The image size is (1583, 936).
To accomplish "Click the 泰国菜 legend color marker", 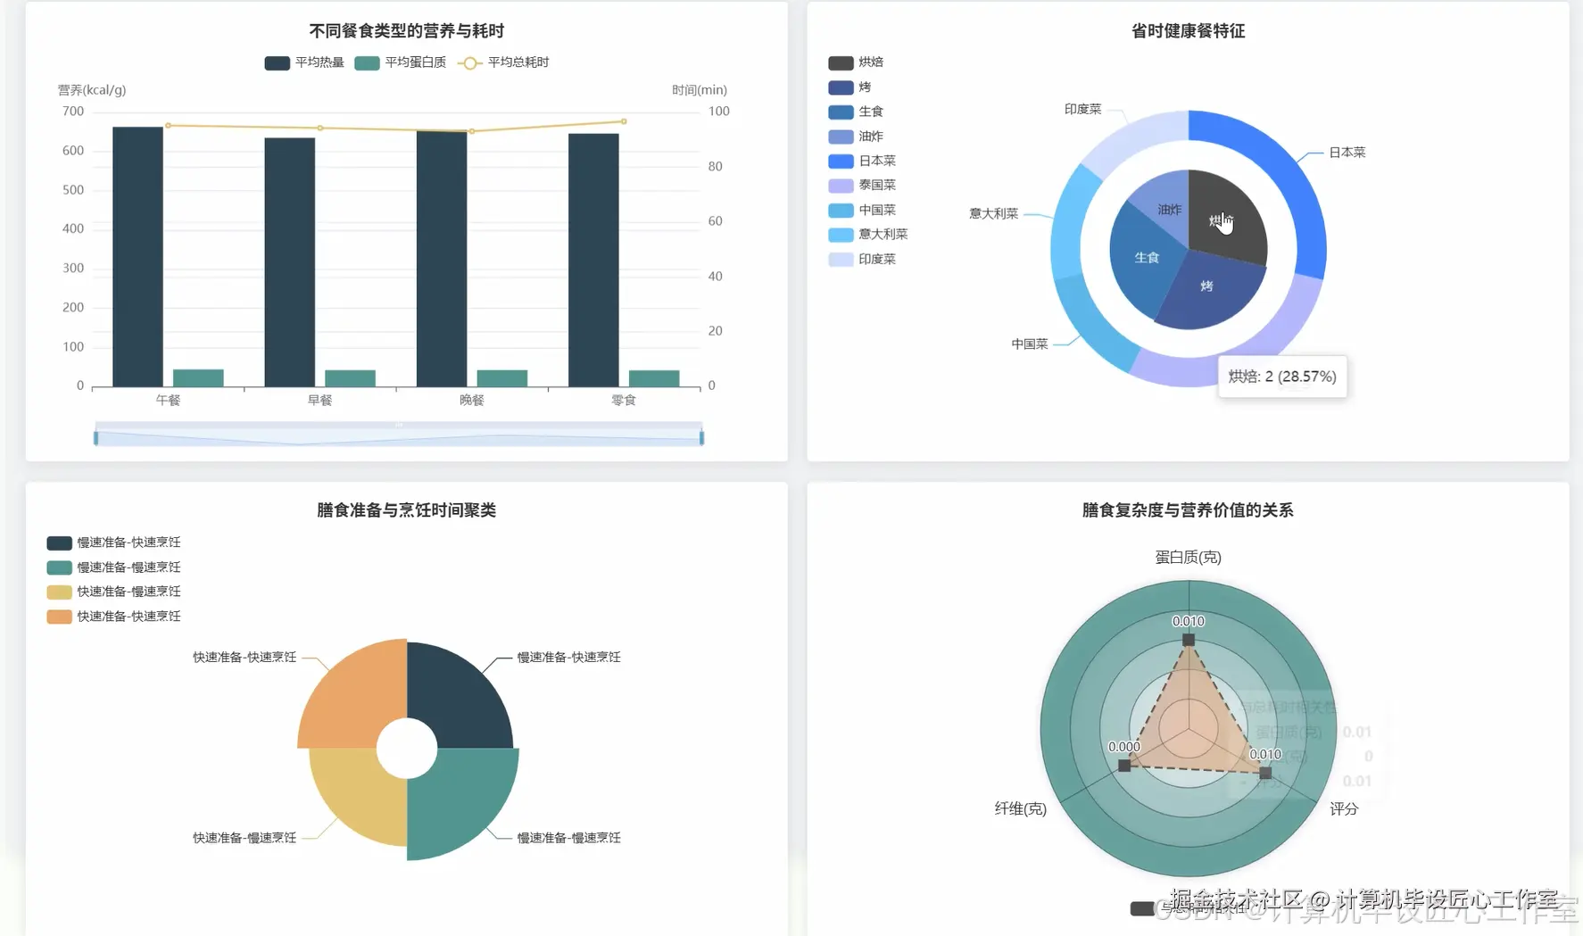I will point(840,185).
